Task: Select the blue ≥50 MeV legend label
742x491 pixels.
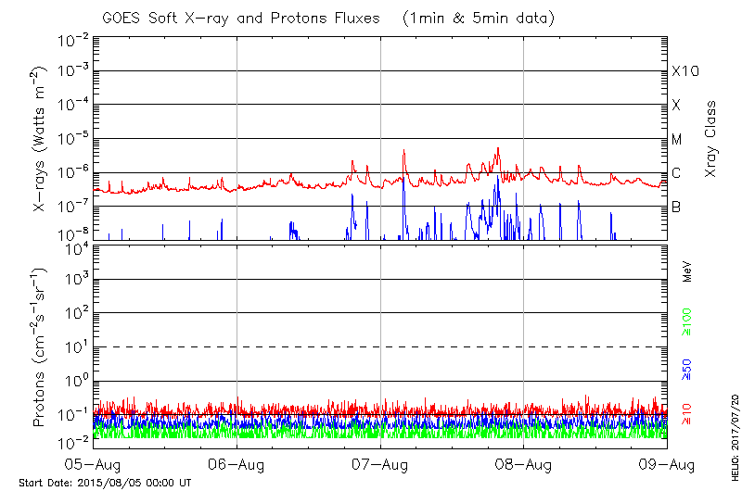Action: click(x=687, y=371)
